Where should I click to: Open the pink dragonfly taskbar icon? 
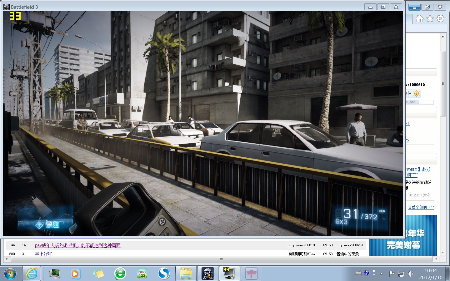pos(252,274)
